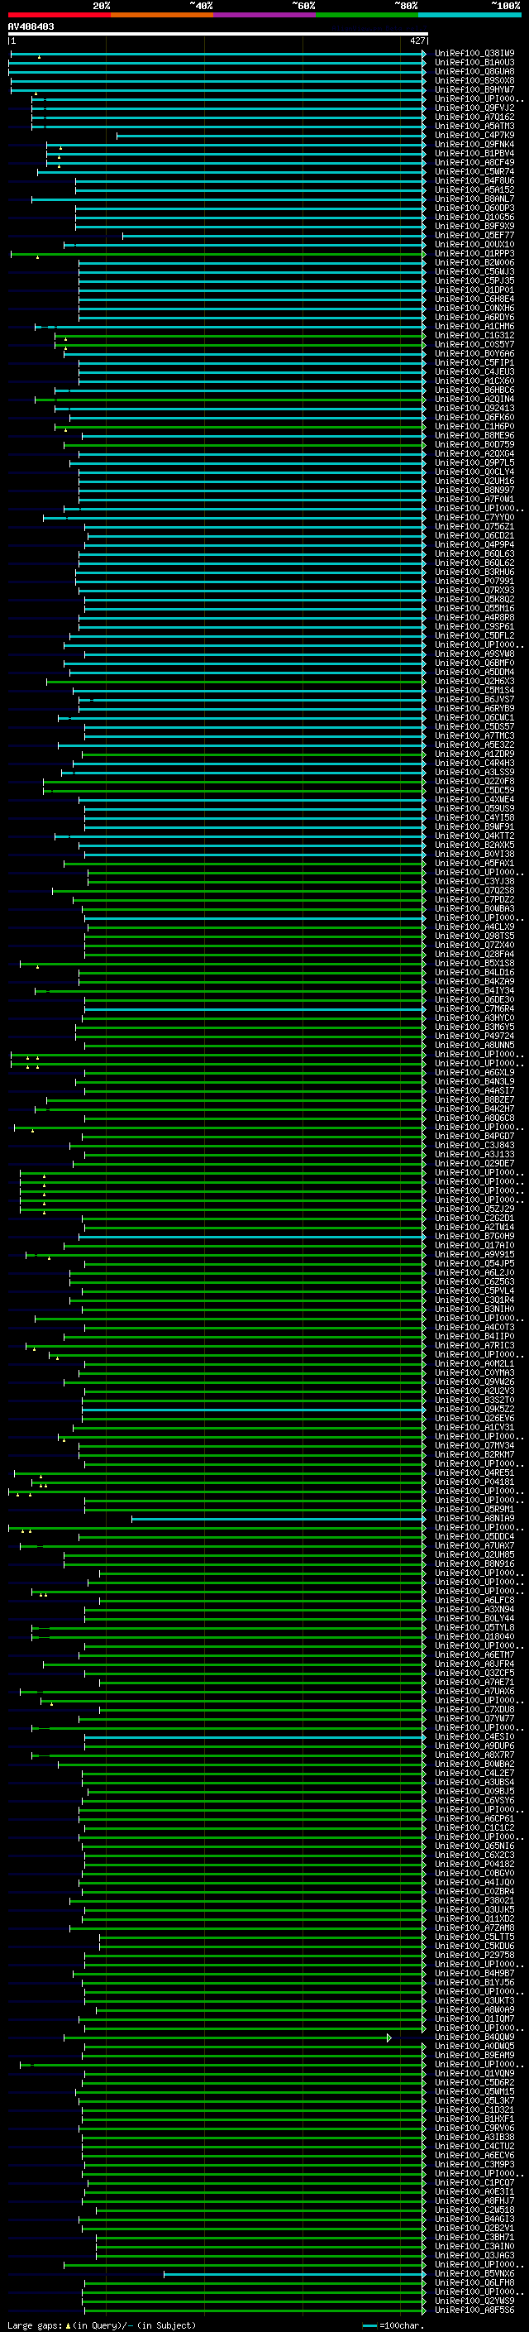529x2332 pixels.
Task: Select the UniRef100_C5FIP1 label
Action: (474, 362)
